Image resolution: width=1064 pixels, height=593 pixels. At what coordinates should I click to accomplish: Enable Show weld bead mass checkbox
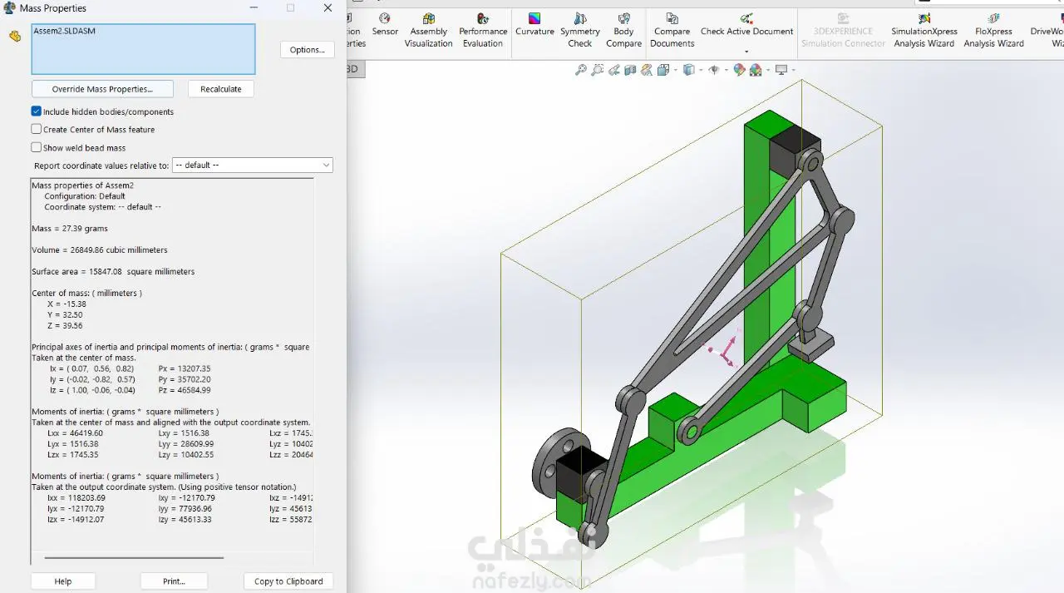(x=37, y=147)
